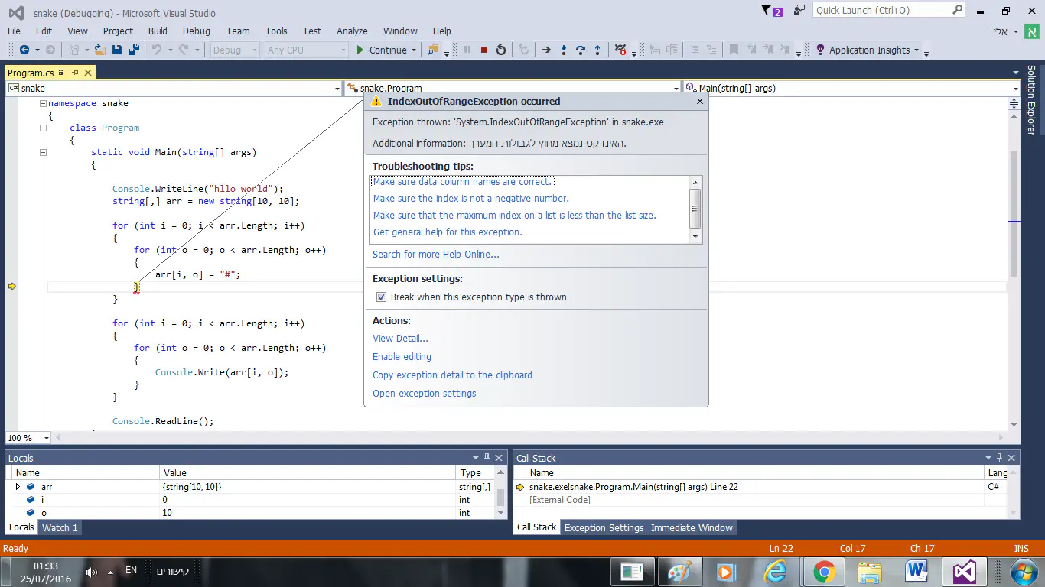Expand the arr variable in Locals

point(18,487)
